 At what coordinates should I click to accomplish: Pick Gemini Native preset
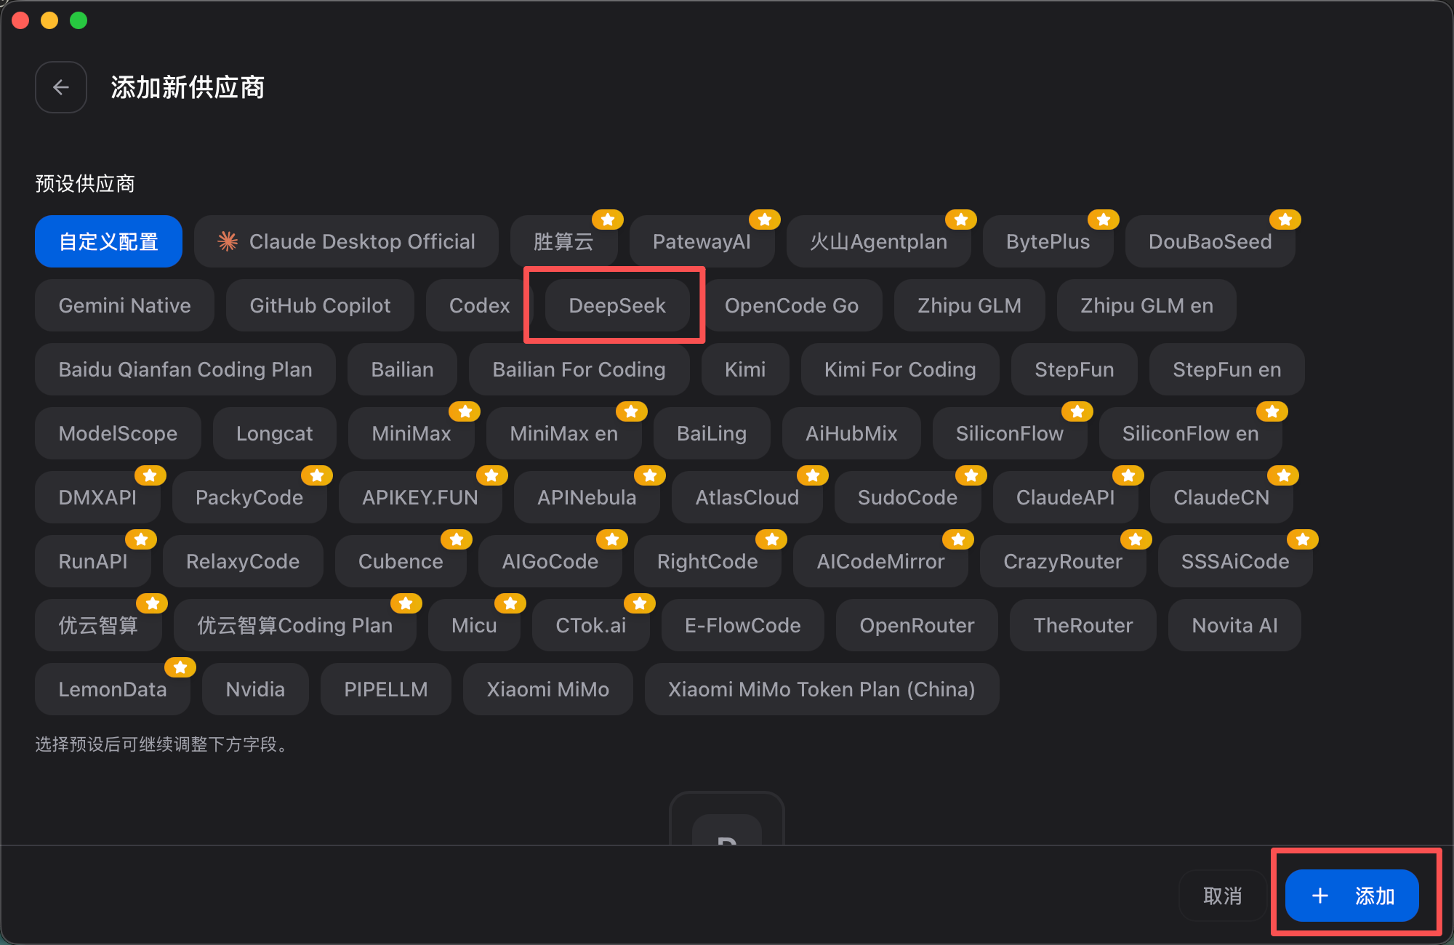[x=124, y=305]
